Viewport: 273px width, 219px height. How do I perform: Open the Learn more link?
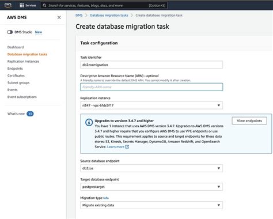pyautogui.click(x=116, y=147)
